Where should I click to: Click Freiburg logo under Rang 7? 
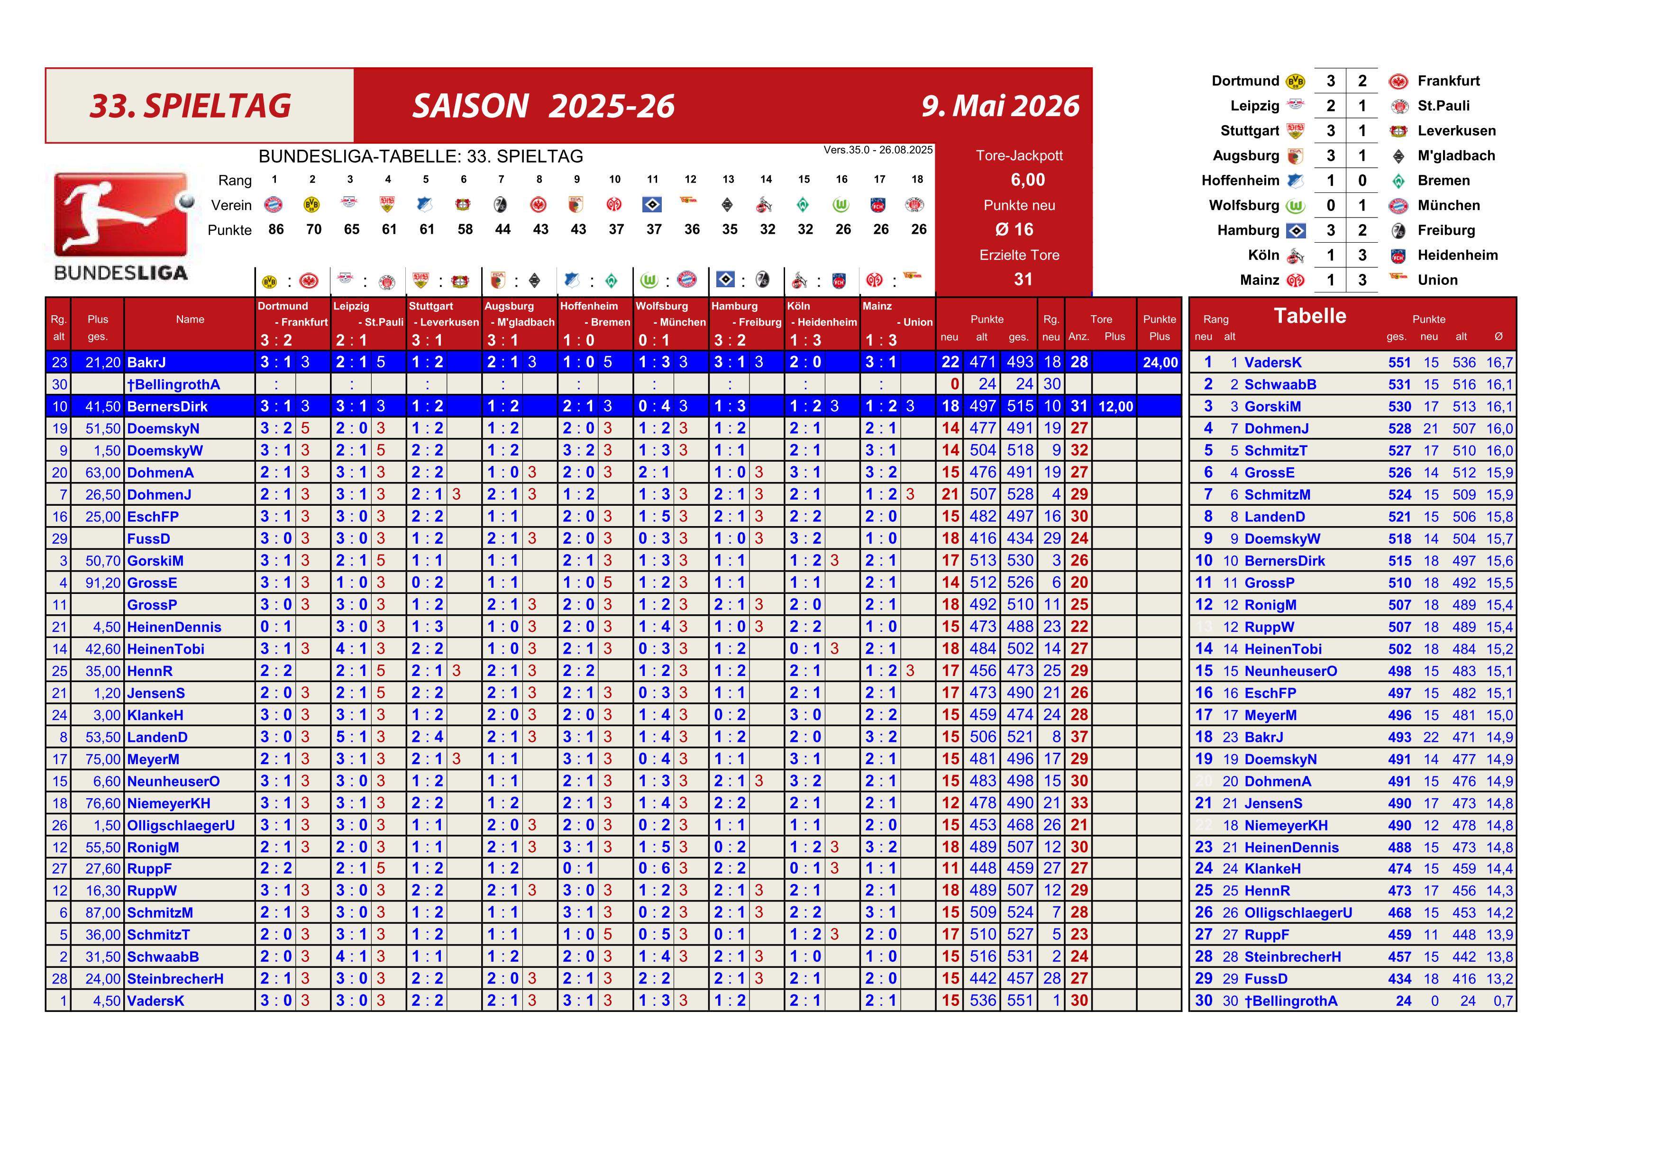[501, 205]
